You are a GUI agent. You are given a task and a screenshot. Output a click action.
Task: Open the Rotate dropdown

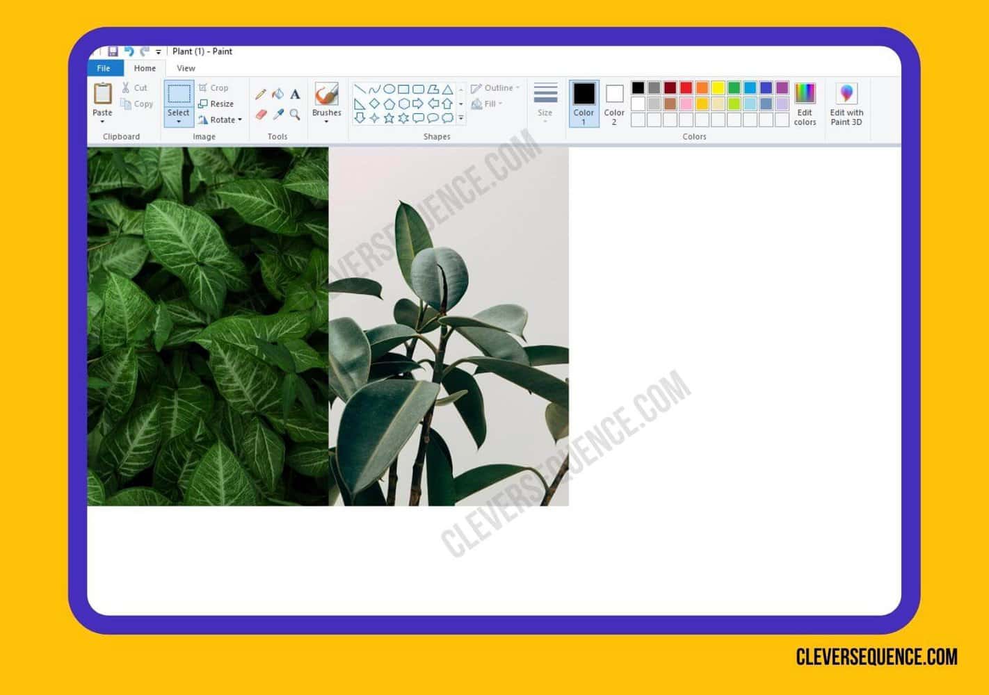tap(220, 120)
